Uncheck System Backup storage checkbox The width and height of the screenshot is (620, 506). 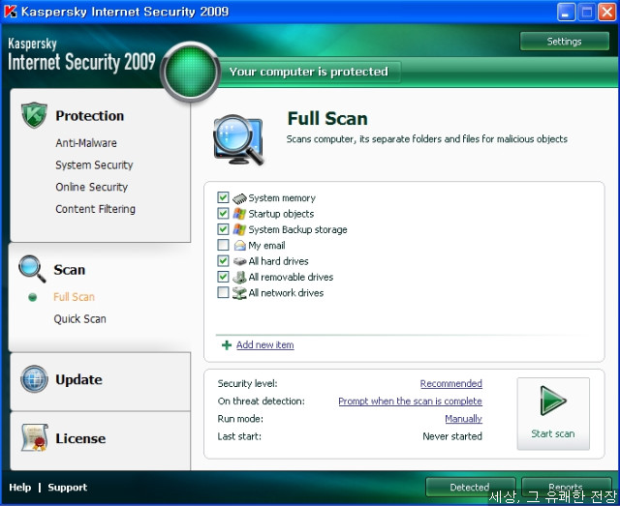click(x=223, y=229)
